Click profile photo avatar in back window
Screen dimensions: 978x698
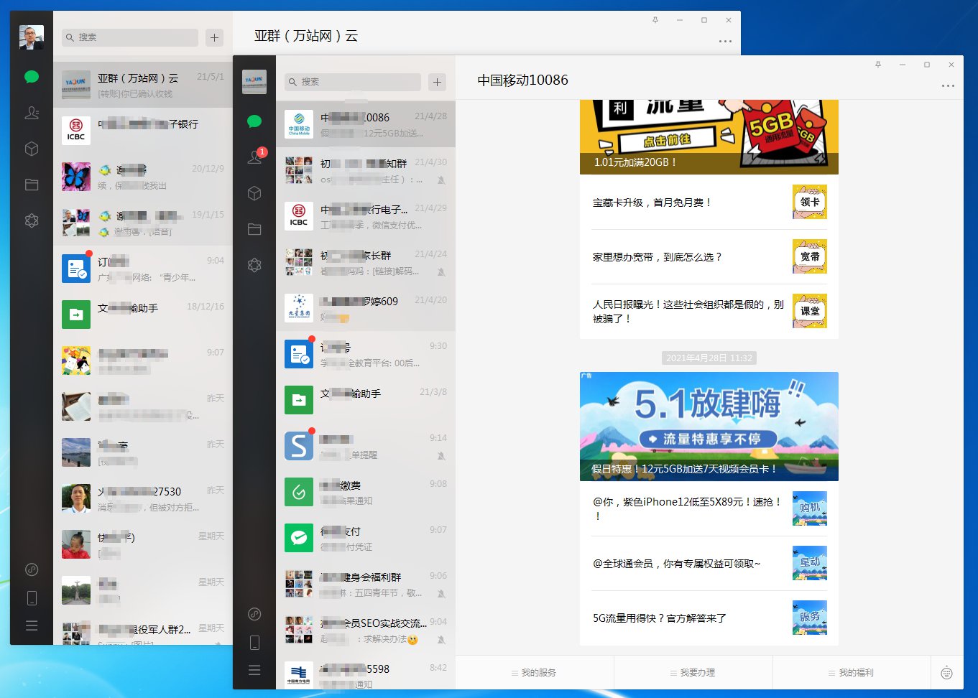click(x=31, y=37)
